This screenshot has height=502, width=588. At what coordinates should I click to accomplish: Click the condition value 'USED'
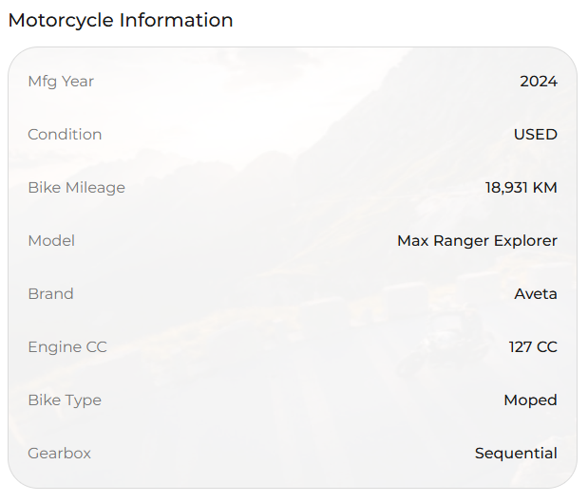536,135
